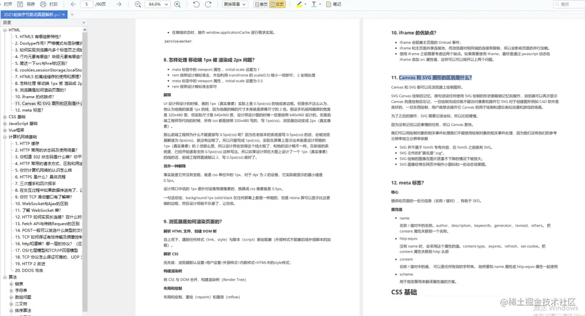The width and height of the screenshot is (585, 316).
Task: Open outline item 9. 浏览器是如何渲染页面的
Action: [x=41, y=90]
